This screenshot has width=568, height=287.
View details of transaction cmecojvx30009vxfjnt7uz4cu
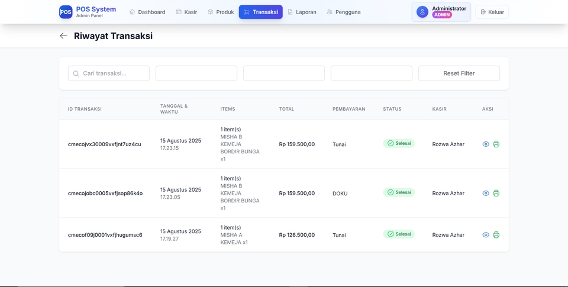coord(486,144)
